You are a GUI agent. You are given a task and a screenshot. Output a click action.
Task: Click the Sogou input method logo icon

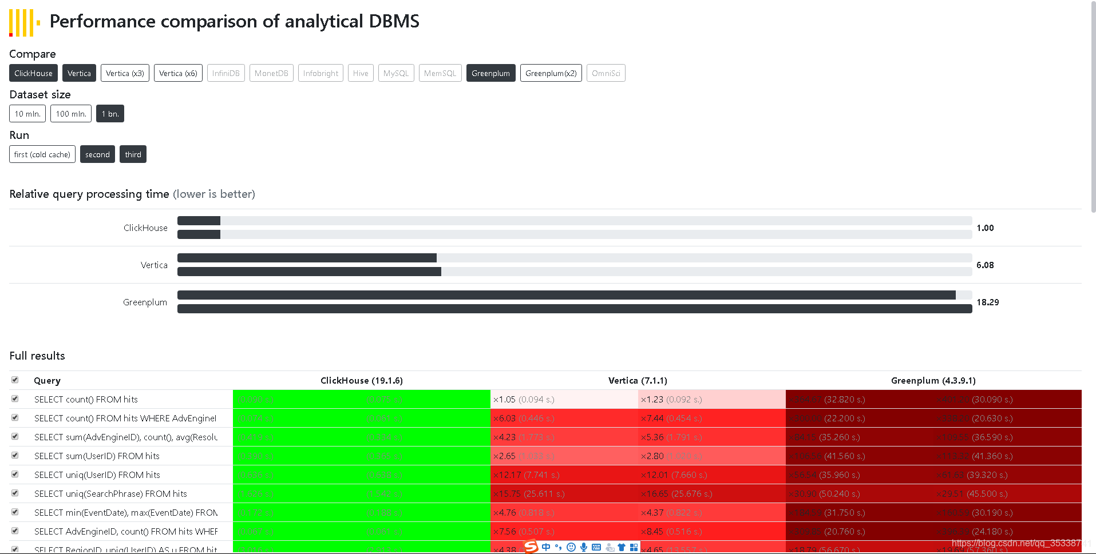tap(531, 547)
